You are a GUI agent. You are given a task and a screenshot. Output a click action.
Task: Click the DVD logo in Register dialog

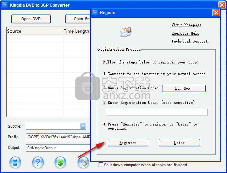pos(126,32)
